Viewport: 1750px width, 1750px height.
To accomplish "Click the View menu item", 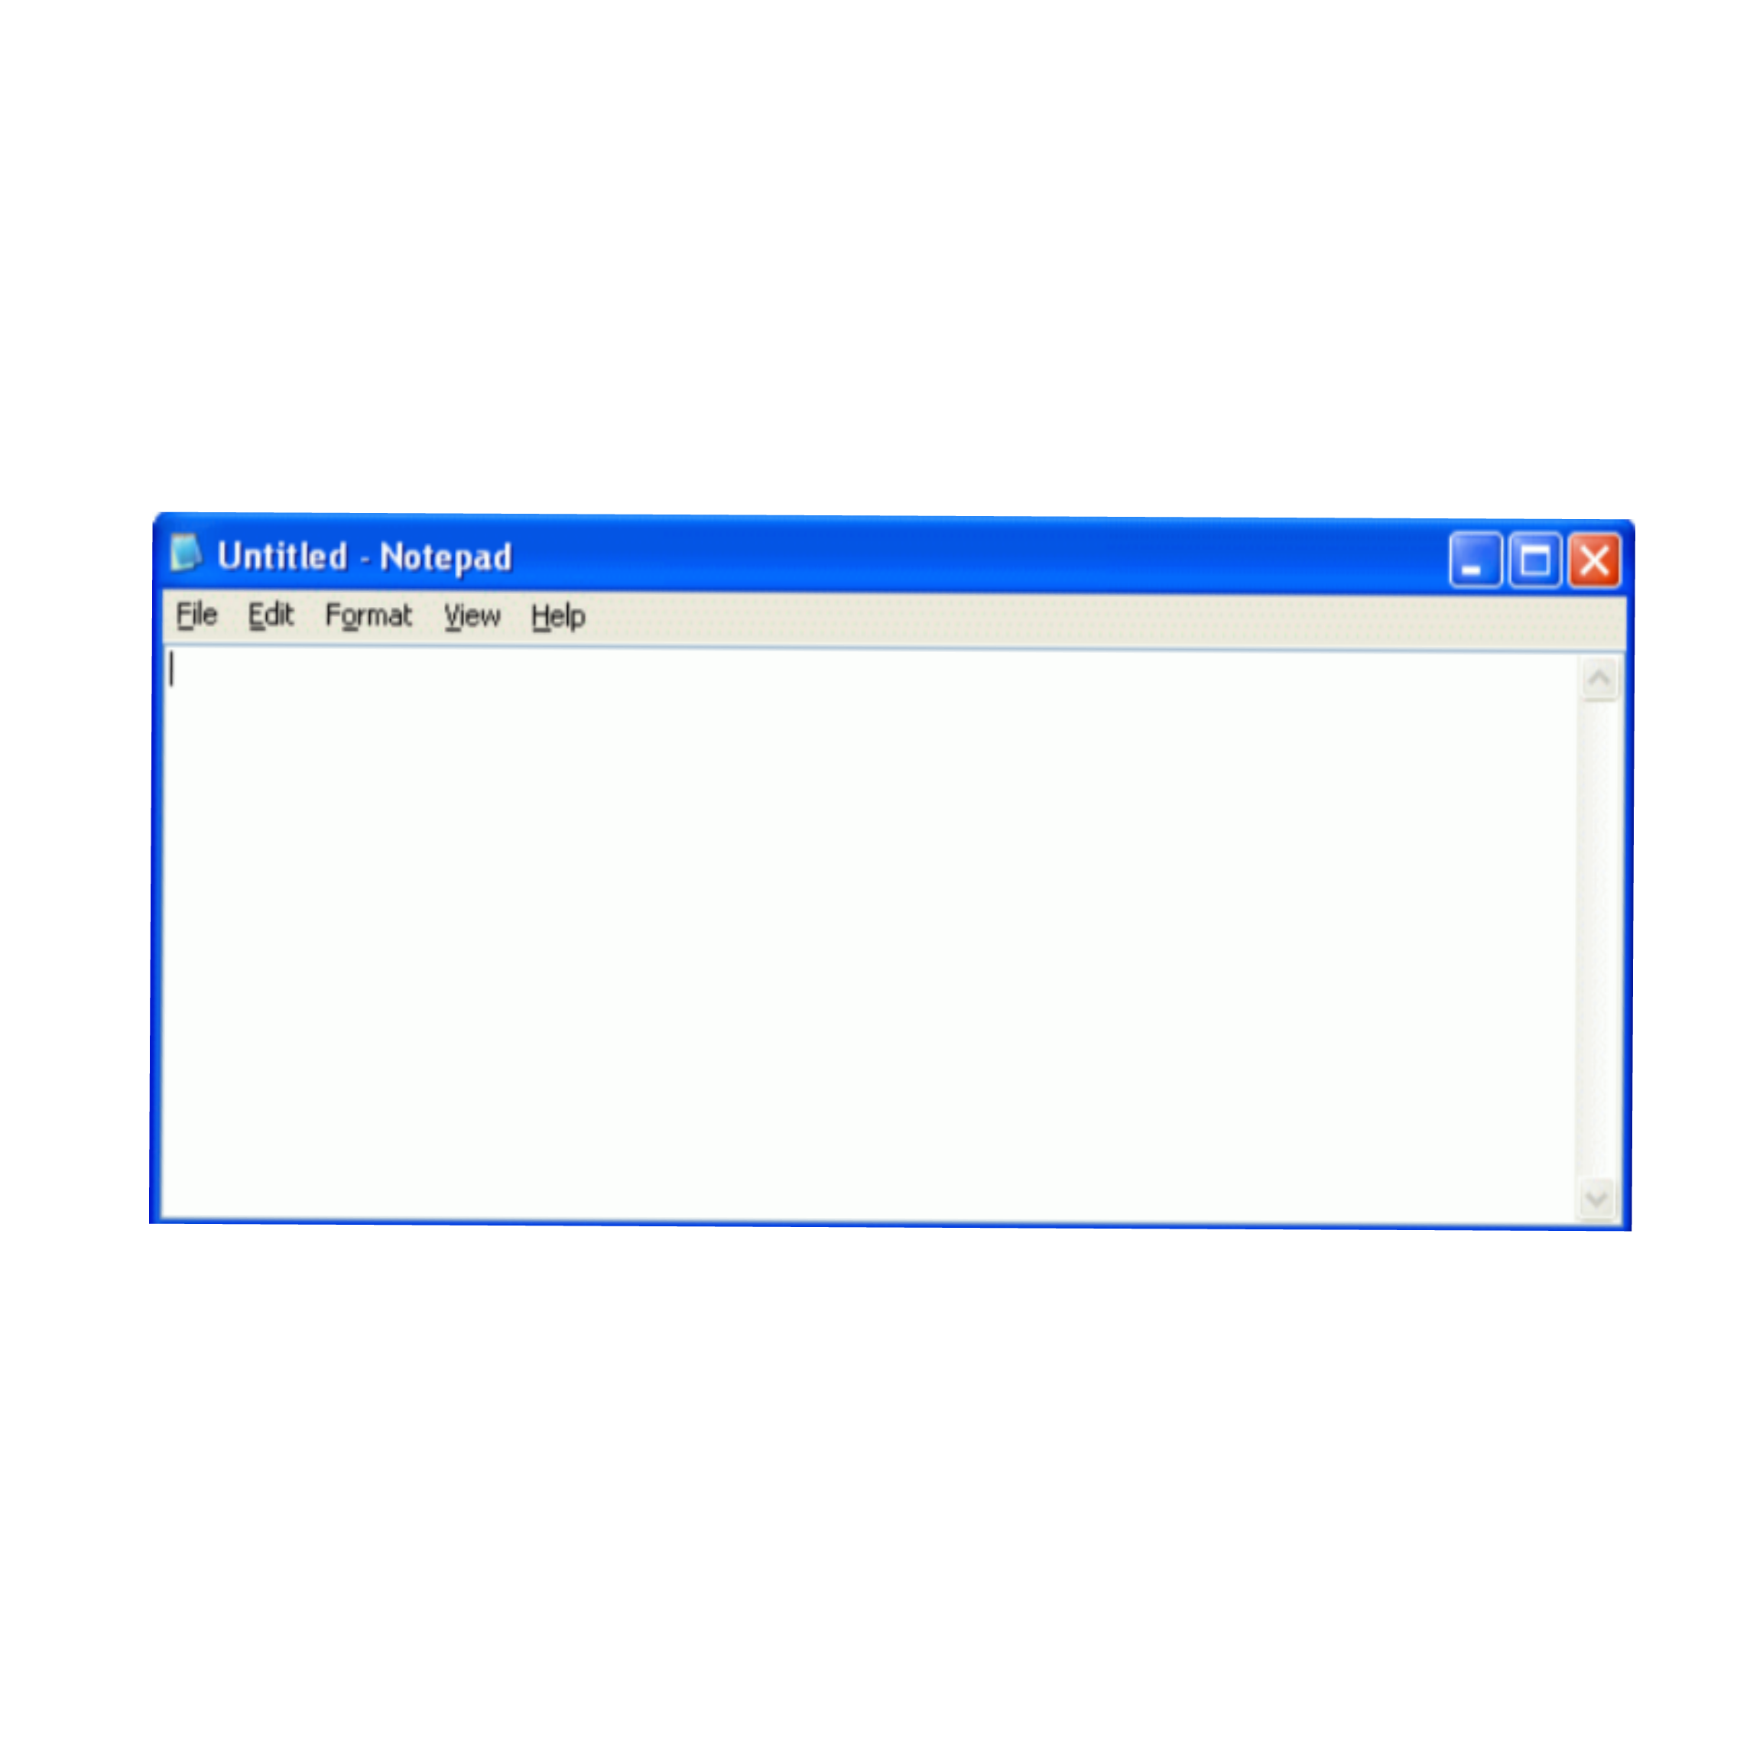I will coord(471,614).
